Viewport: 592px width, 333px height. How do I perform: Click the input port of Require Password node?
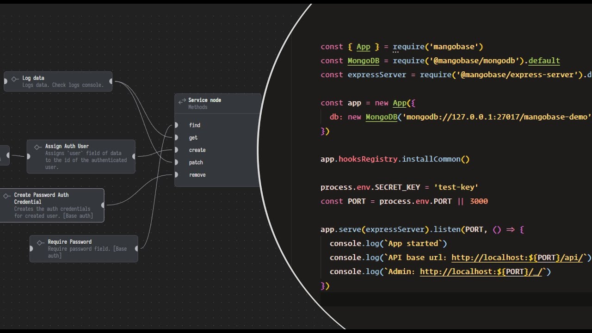pyautogui.click(x=31, y=248)
